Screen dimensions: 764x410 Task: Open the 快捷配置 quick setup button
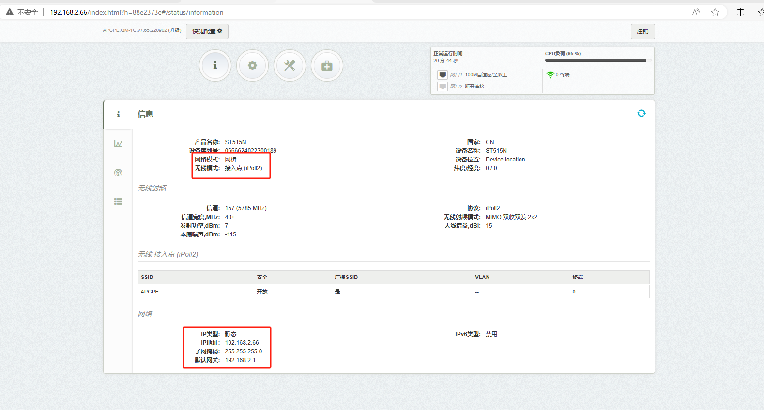click(x=207, y=31)
